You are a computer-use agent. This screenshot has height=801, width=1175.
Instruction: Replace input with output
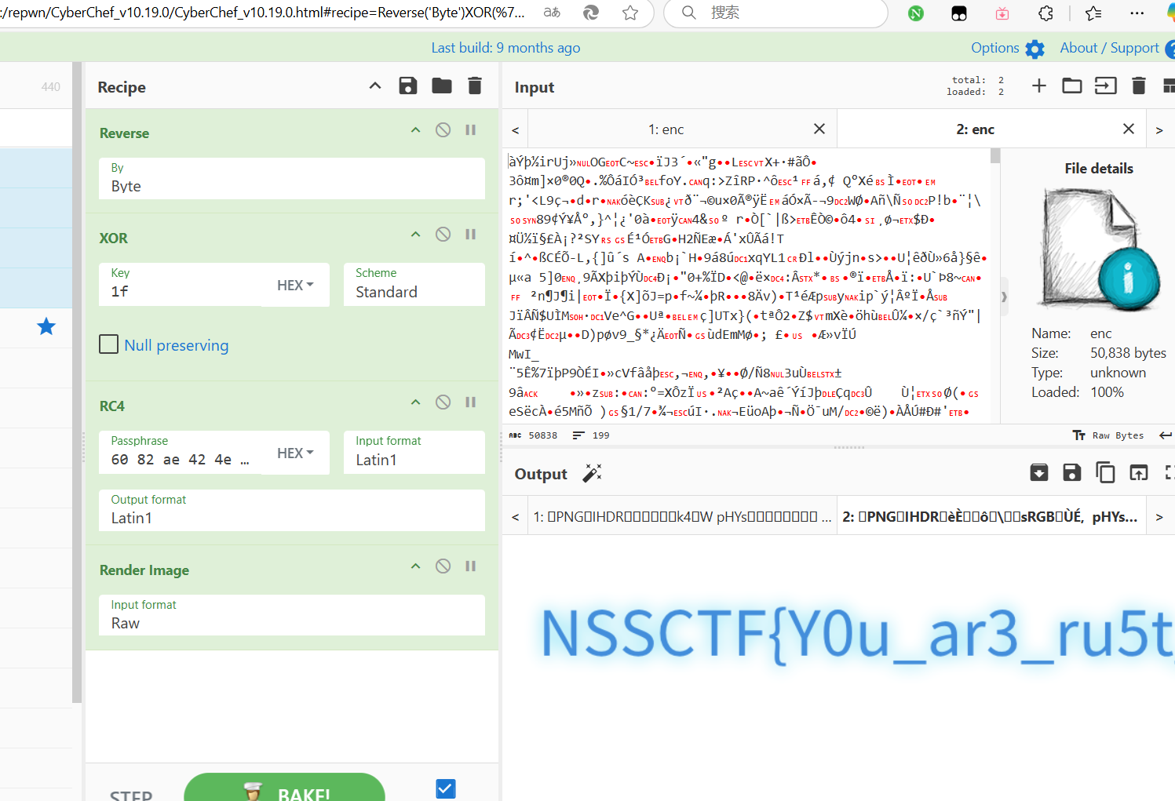click(1138, 472)
